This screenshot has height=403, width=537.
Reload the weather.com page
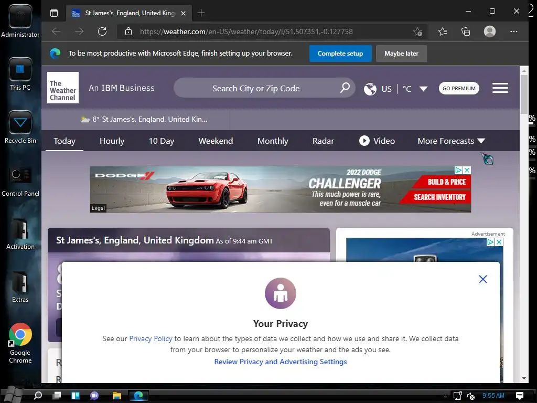point(102,31)
